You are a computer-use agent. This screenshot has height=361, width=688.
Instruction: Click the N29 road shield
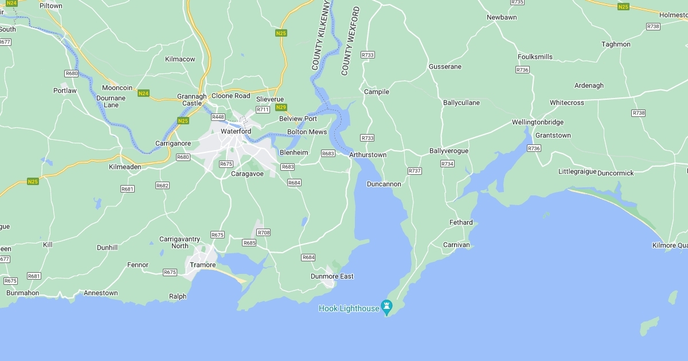(x=281, y=108)
